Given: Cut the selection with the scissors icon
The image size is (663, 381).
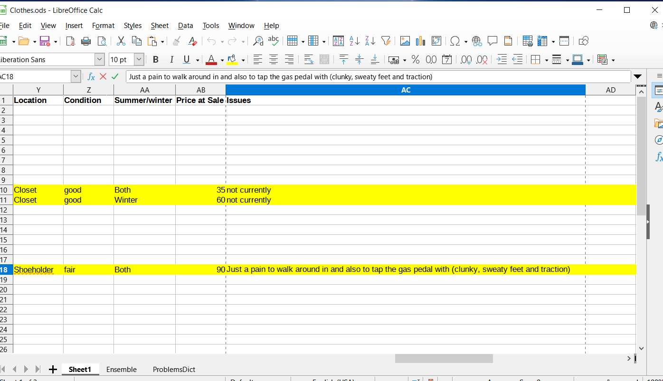Looking at the screenshot, I should 121,41.
